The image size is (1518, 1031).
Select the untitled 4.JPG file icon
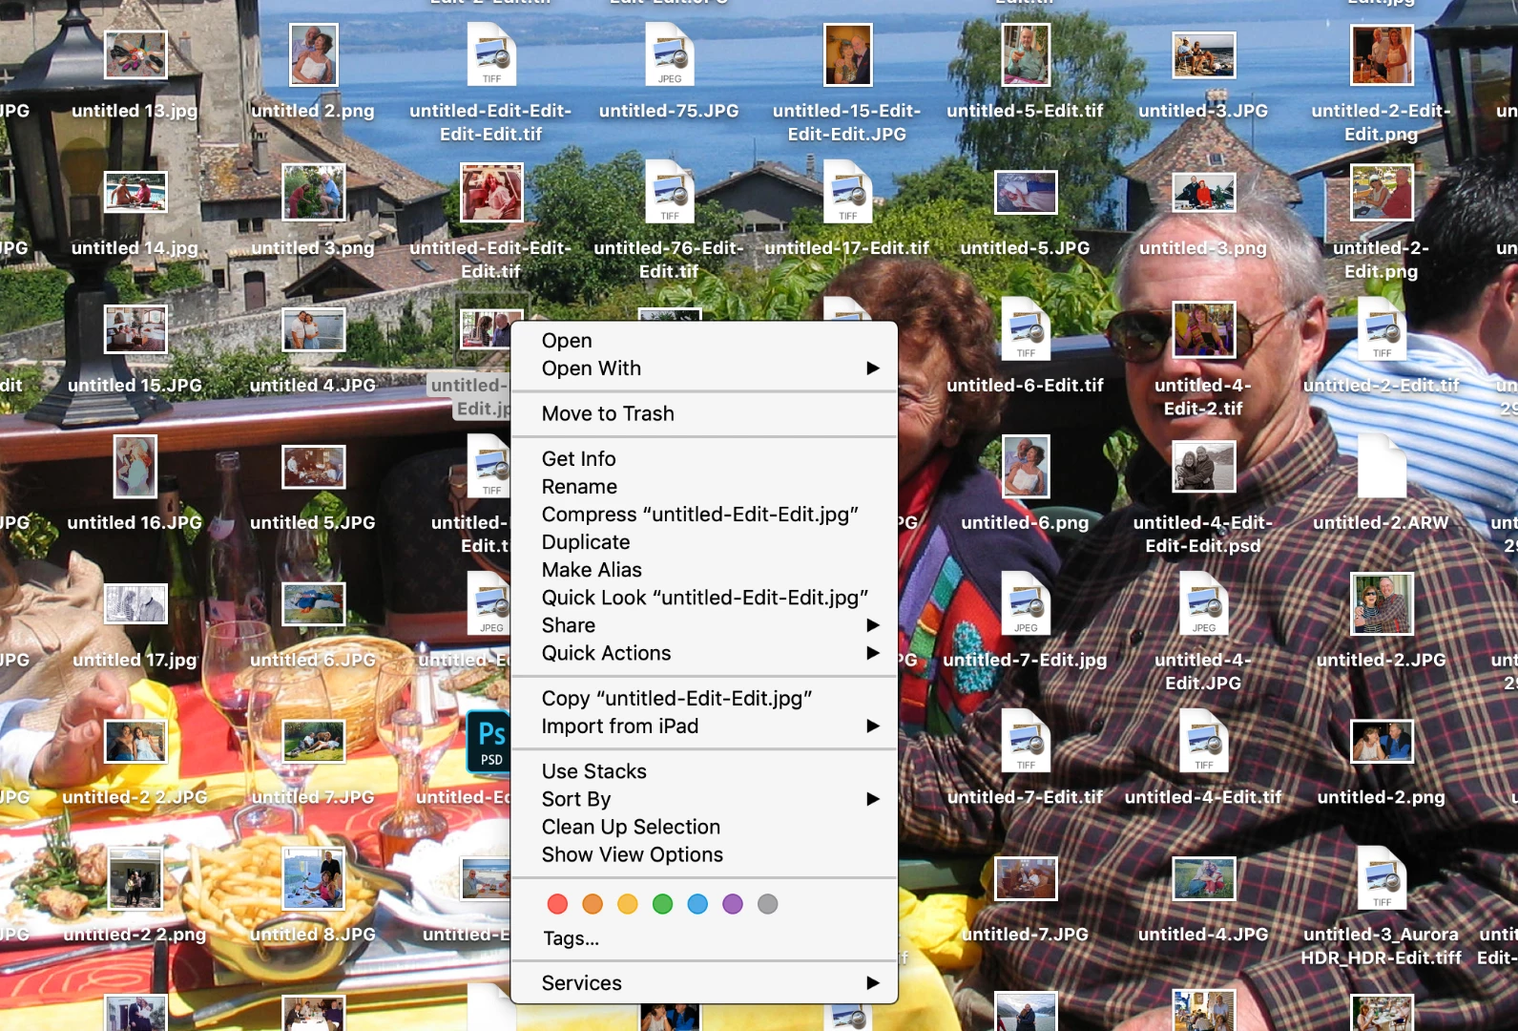313,329
